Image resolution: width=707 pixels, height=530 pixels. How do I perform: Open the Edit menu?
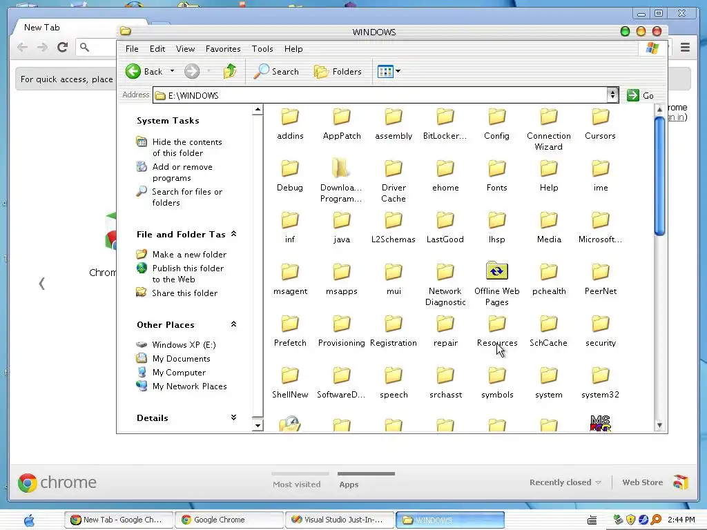pyautogui.click(x=157, y=49)
